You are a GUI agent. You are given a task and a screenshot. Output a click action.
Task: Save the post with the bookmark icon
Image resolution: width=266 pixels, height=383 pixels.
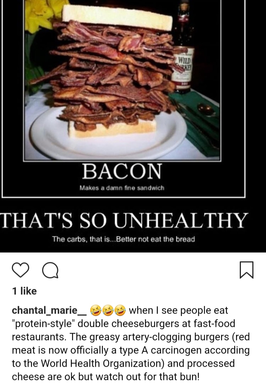[246, 270]
